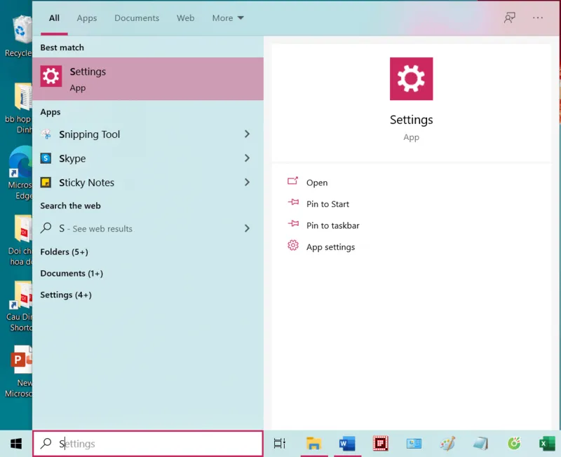
Task: Open Task View from taskbar
Action: click(x=280, y=444)
